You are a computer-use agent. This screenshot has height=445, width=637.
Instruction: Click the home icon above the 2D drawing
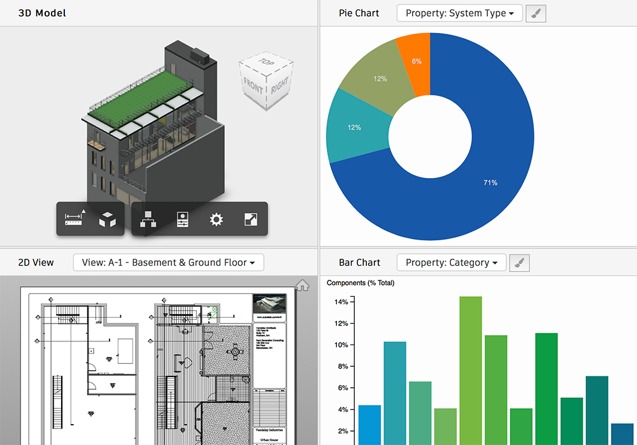[301, 285]
